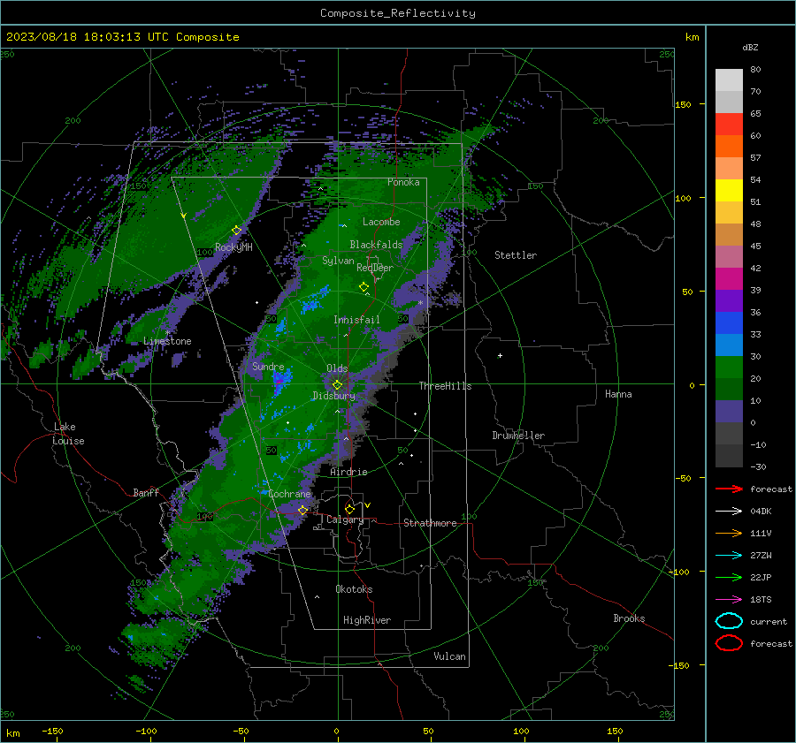
Task: Click the Stettler label
Action: click(x=516, y=255)
